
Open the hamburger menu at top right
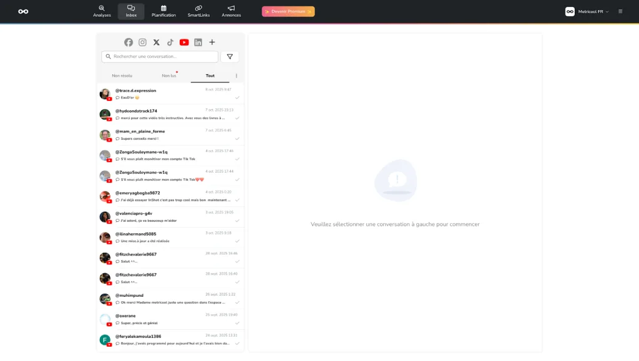coord(620,11)
